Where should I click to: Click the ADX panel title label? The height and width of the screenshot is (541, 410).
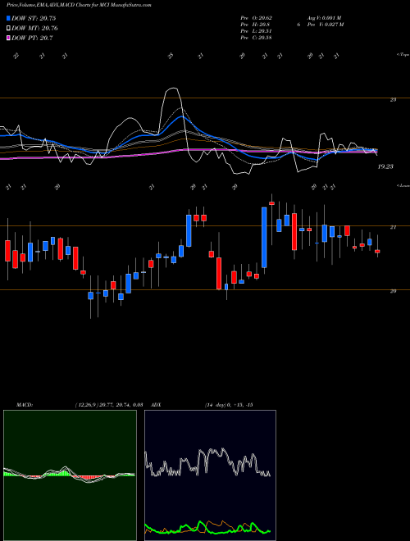click(156, 405)
